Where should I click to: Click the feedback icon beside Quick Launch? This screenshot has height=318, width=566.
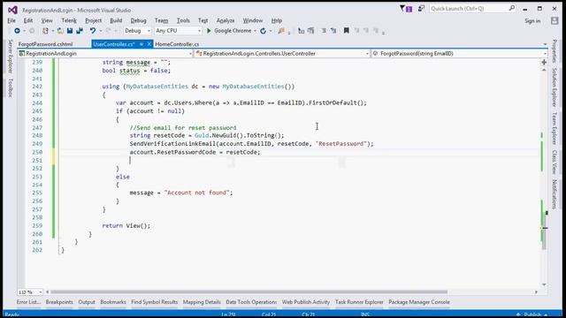click(421, 8)
